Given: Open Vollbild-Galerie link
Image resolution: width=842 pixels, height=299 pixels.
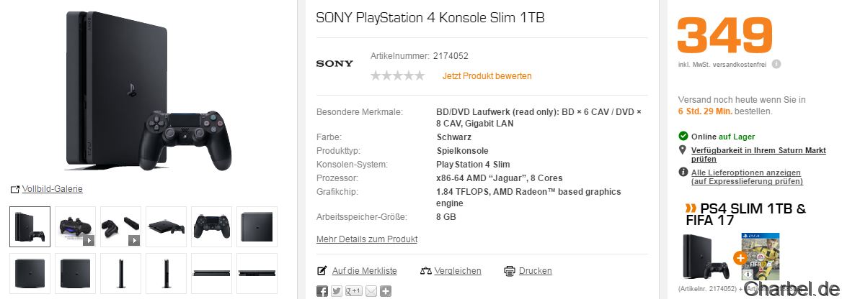Looking at the screenshot, I should coord(52,189).
